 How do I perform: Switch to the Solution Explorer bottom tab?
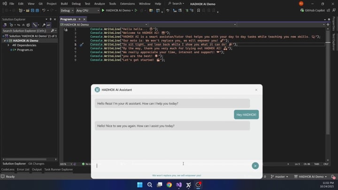pyautogui.click(x=14, y=164)
